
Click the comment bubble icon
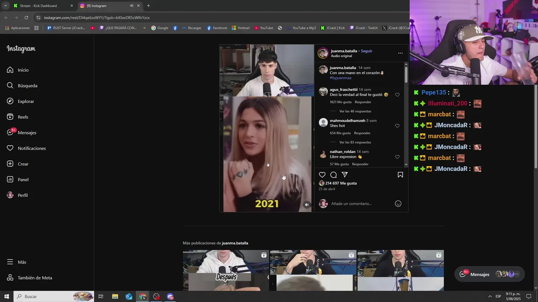[333, 175]
